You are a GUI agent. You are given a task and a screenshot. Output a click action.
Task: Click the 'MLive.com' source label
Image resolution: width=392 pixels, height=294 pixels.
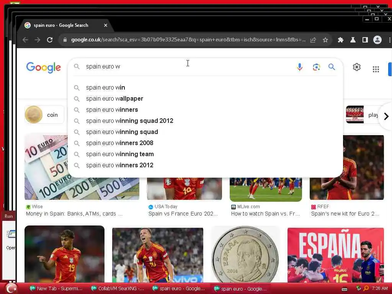click(248, 206)
